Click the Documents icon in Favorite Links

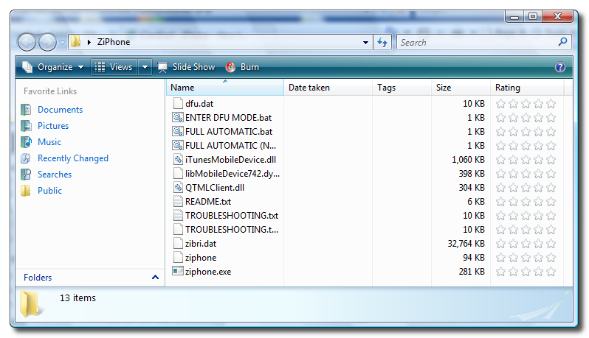click(26, 110)
